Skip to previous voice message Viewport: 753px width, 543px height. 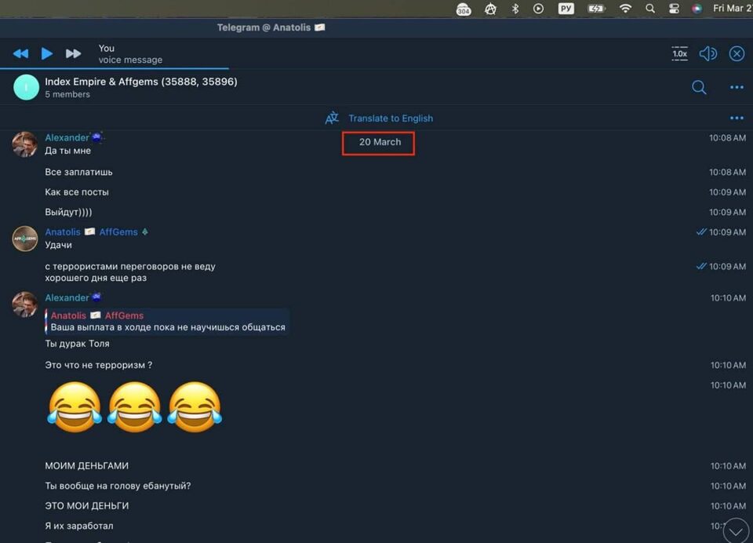(x=20, y=53)
